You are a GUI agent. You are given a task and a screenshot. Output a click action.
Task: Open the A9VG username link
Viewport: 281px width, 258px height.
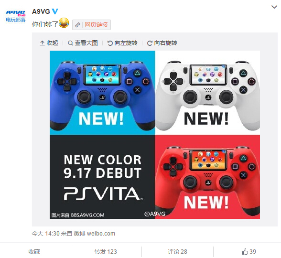(41, 11)
